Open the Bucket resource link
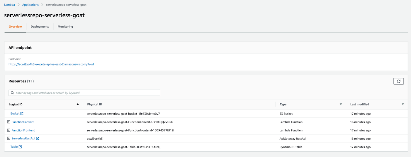Screen dimensions: 411x157 (x=15, y=114)
